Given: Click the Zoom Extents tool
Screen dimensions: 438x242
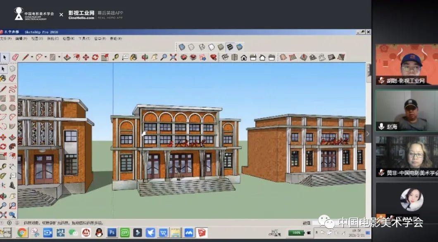Looking at the screenshot, I should click(x=173, y=57).
